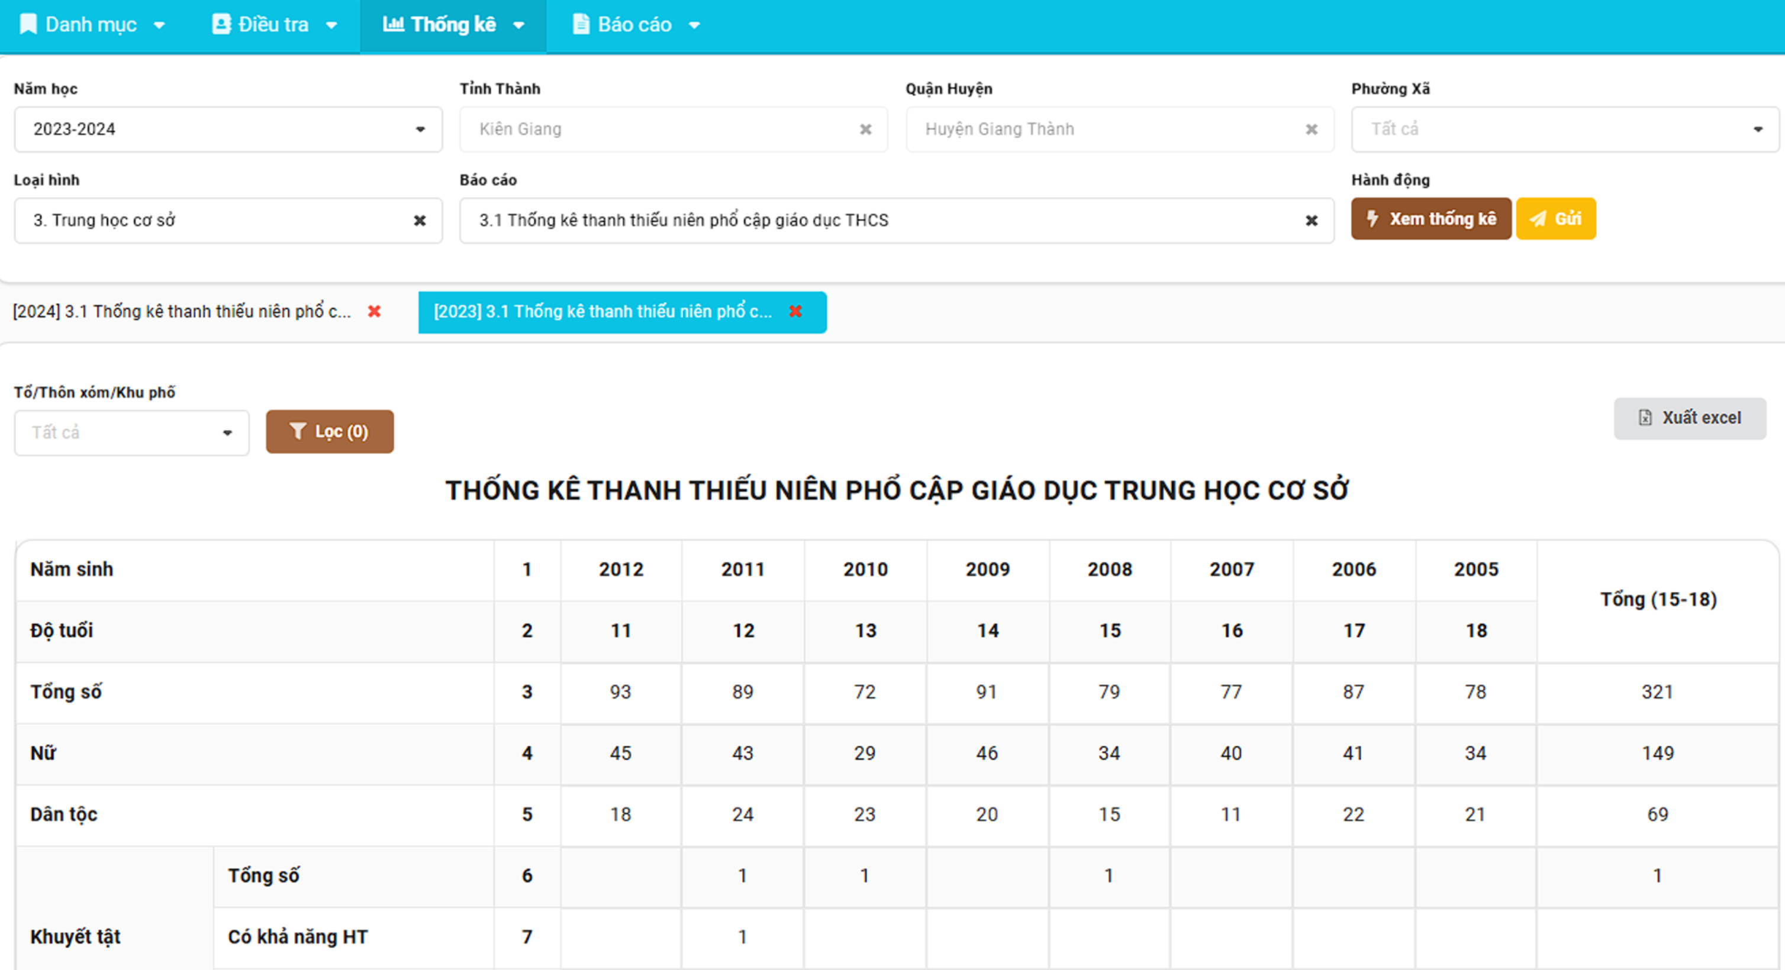Viewport: 1785px width, 970px height.
Task: Close the [2023] statistics tab
Action: point(795,312)
